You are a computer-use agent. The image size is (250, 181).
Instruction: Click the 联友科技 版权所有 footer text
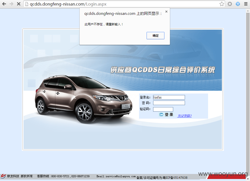tap(20, 176)
